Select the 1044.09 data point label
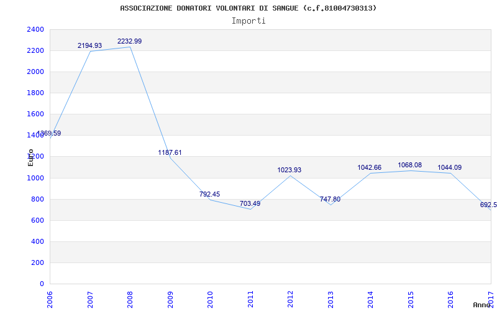 449,167
